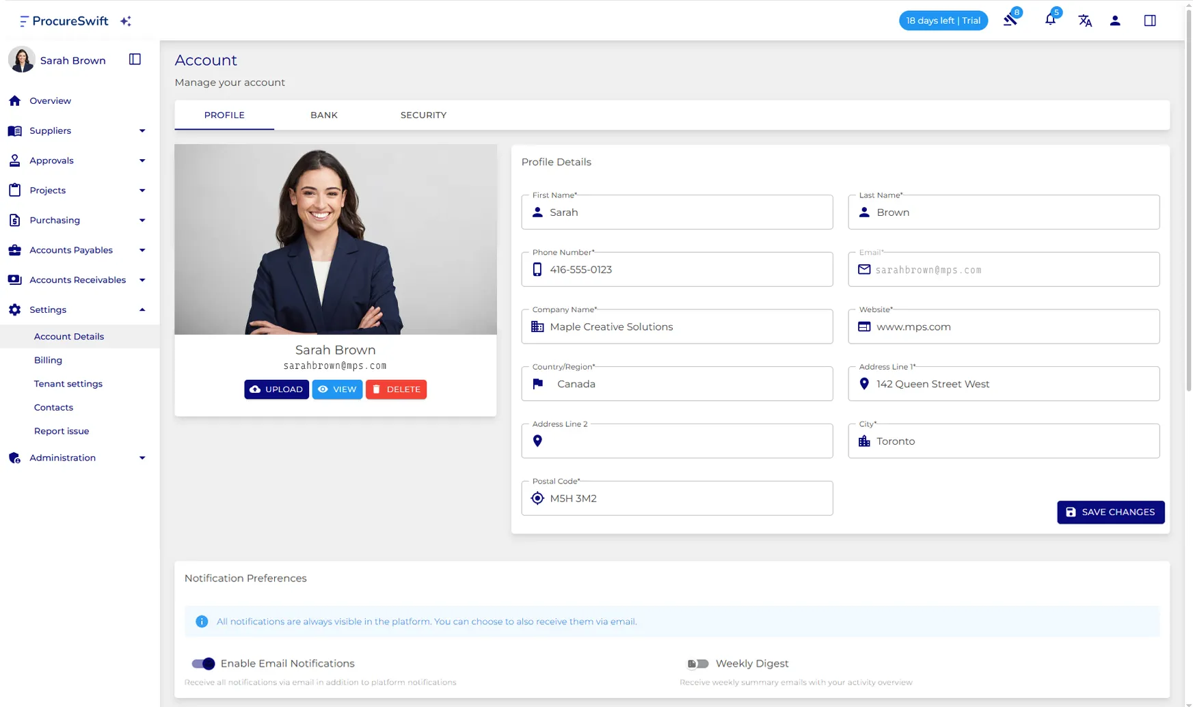
Task: Click the Settings gear icon in sidebar
Action: point(15,309)
